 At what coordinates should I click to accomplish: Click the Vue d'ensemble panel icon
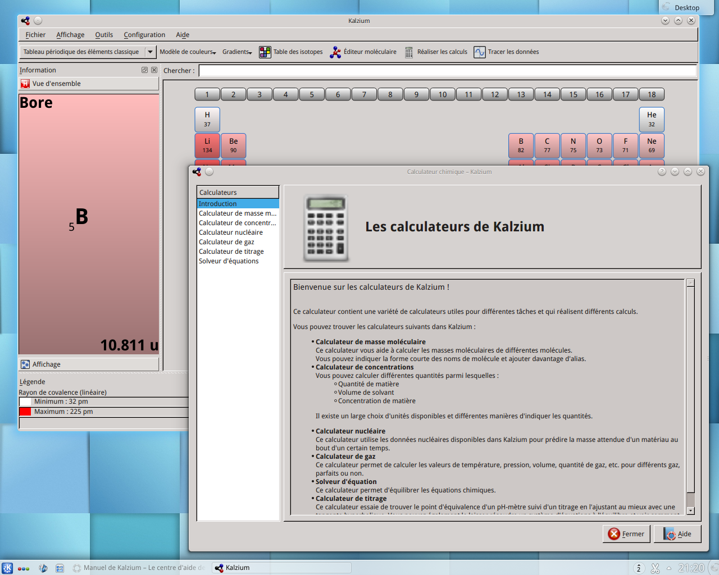25,84
